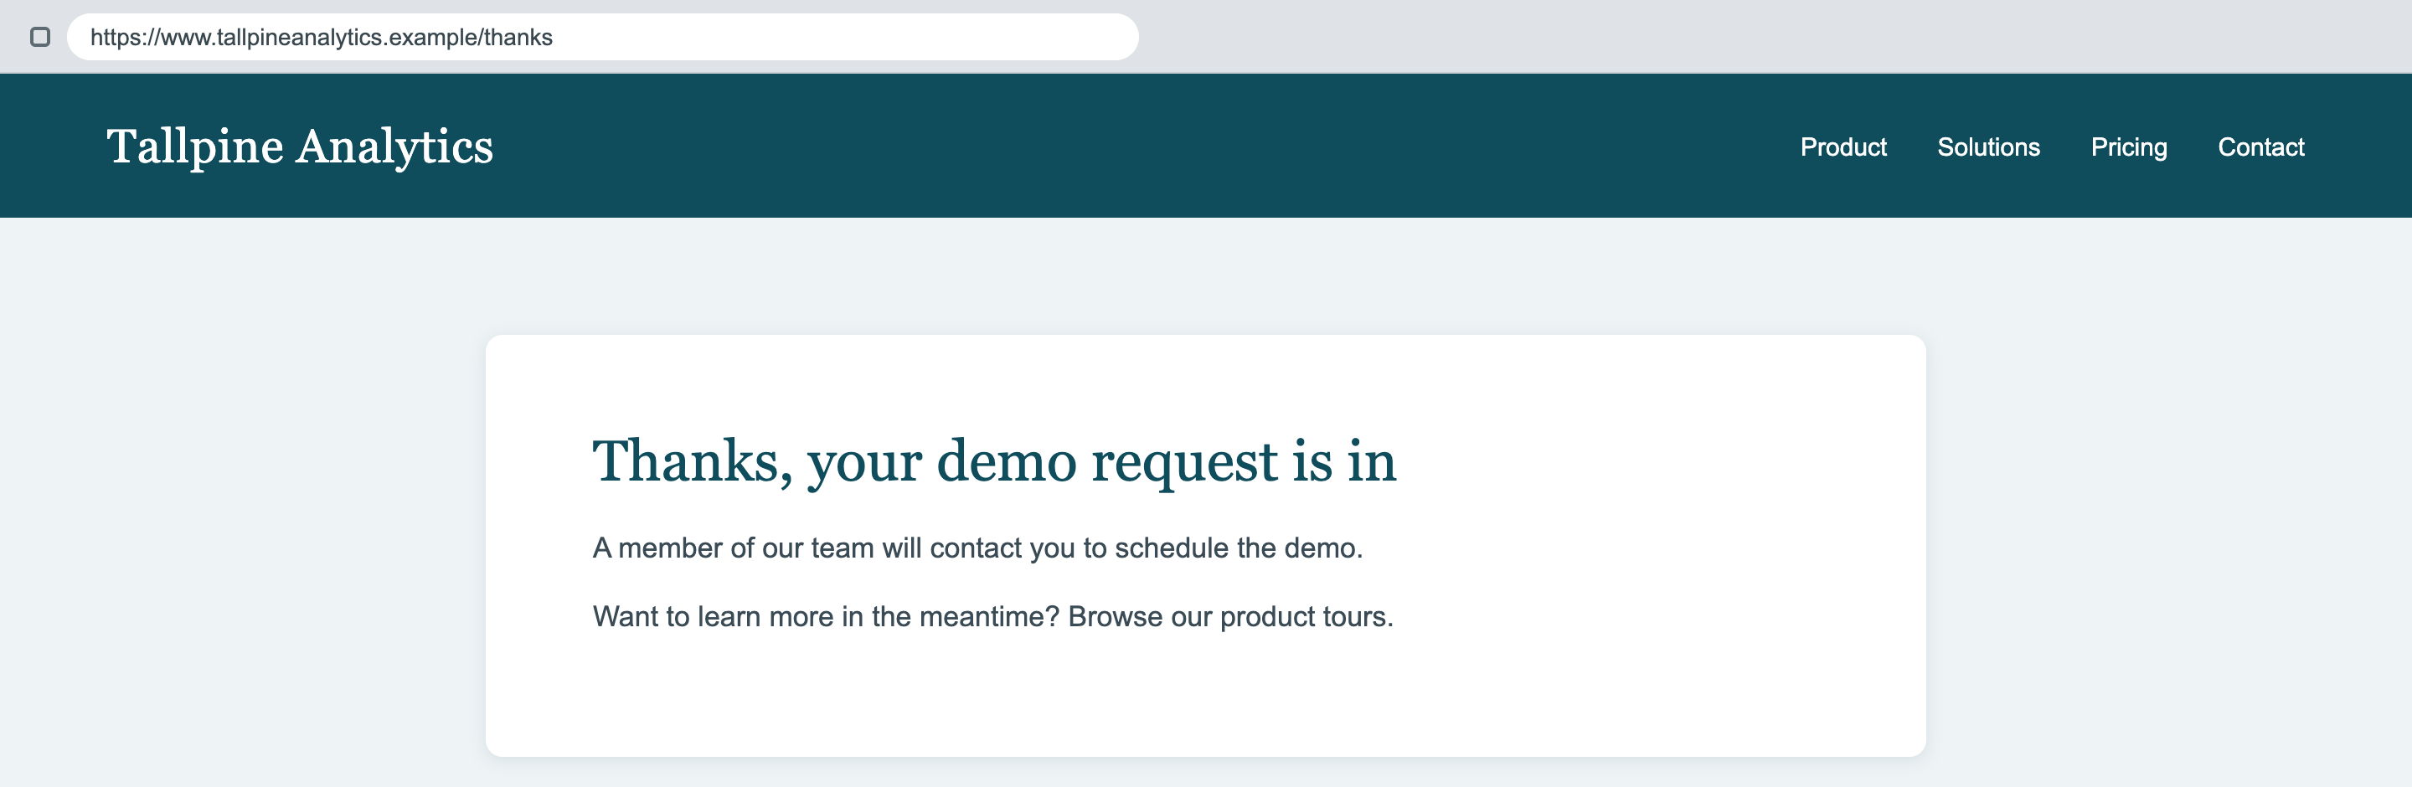The image size is (2412, 787).
Task: Open the Product nav menu item
Action: point(1842,147)
